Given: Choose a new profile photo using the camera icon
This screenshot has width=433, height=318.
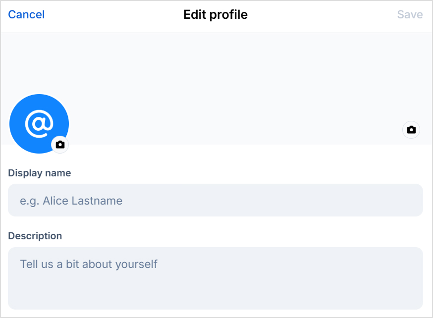Looking at the screenshot, I should [x=59, y=145].
